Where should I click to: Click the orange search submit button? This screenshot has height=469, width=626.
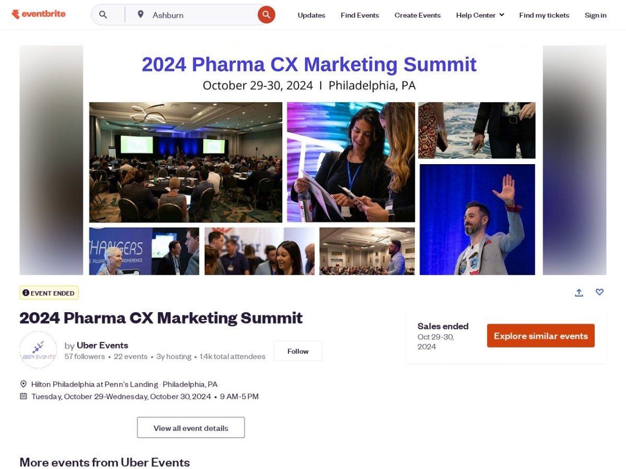(x=267, y=15)
